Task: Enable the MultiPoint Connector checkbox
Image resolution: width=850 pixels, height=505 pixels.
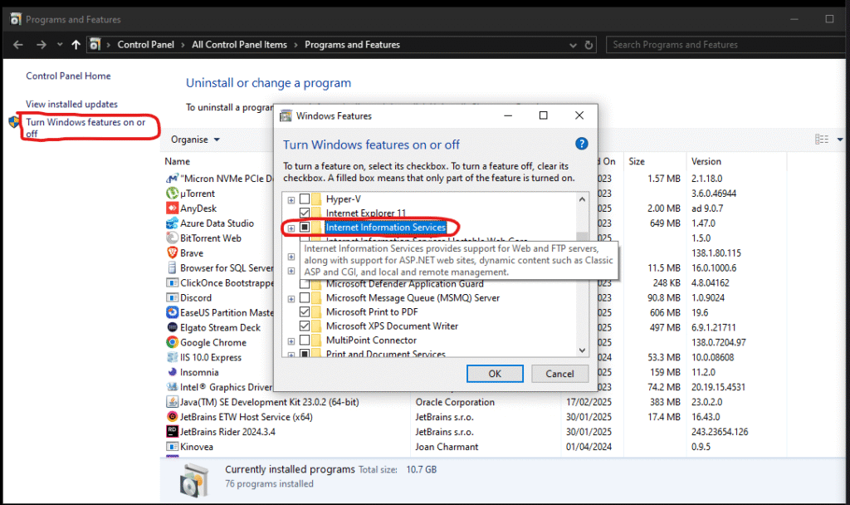Action: [305, 340]
